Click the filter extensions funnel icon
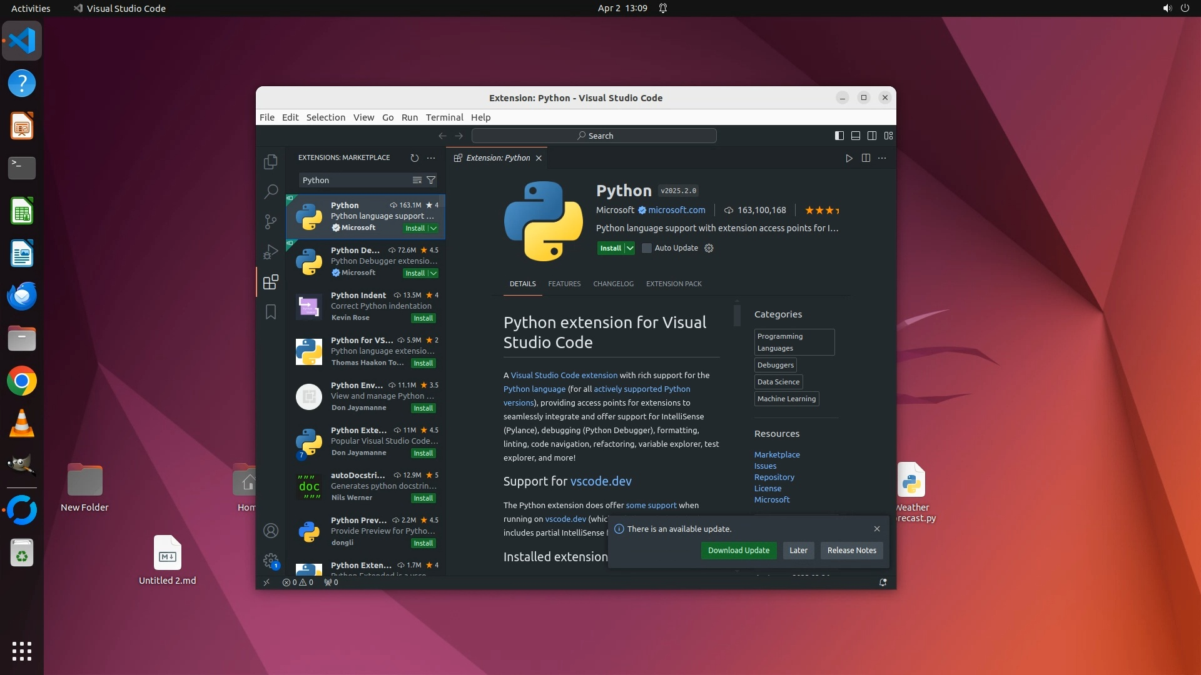This screenshot has width=1201, height=675. [431, 180]
